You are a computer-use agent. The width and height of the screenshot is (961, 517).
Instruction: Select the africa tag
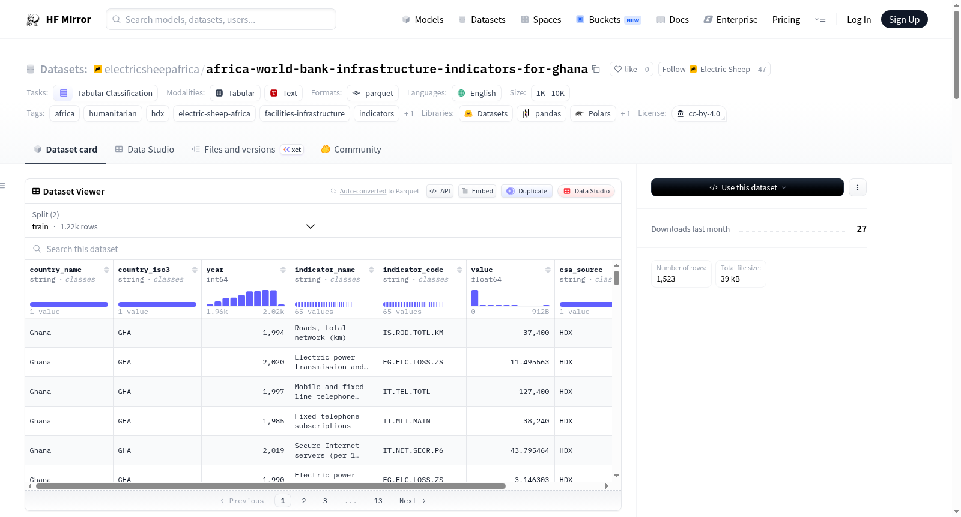pos(65,113)
